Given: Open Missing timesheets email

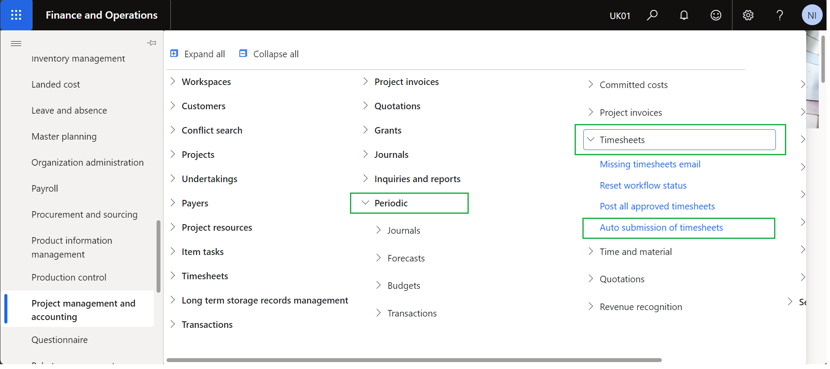Looking at the screenshot, I should click(650, 164).
